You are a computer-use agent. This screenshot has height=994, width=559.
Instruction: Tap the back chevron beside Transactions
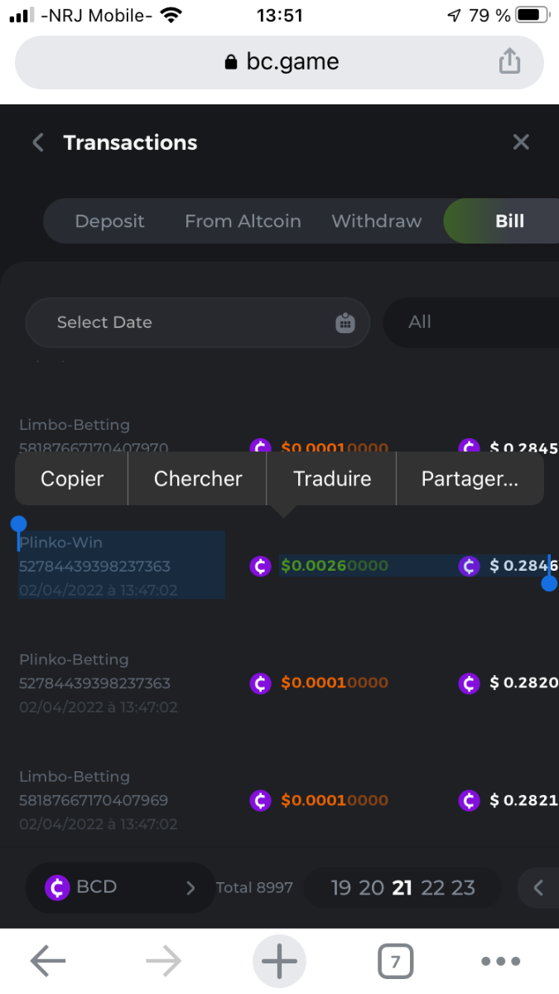coord(38,142)
